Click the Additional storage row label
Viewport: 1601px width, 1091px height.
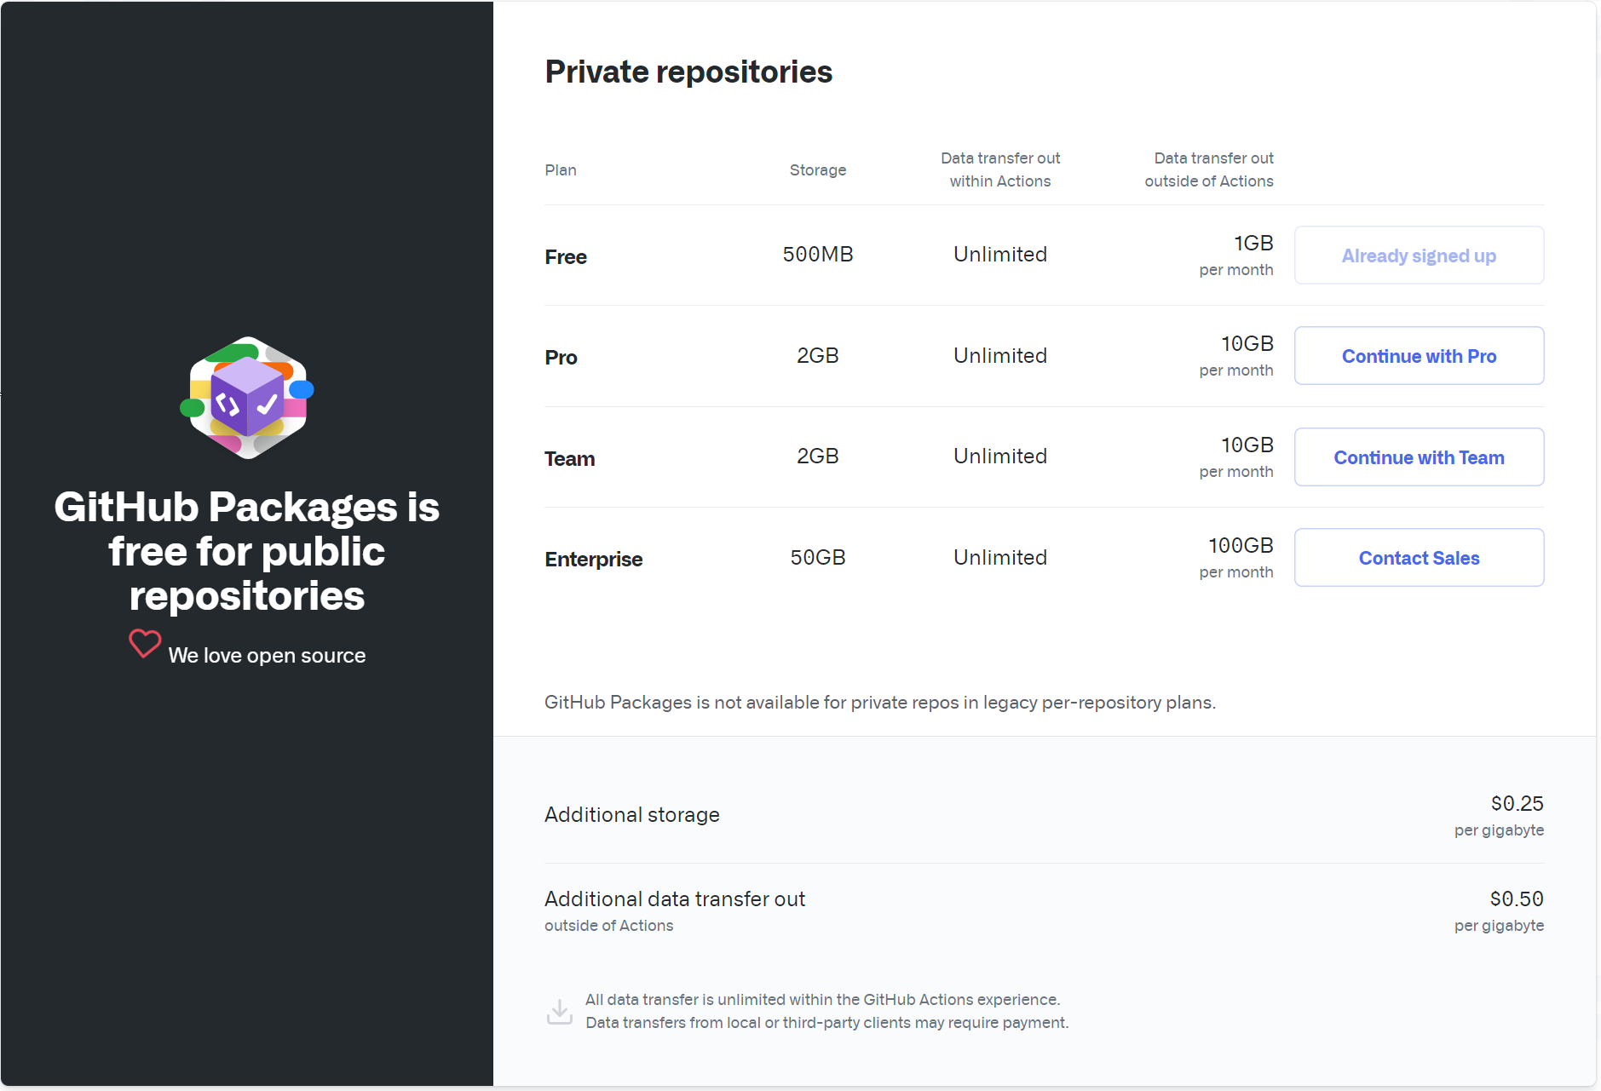pyautogui.click(x=631, y=815)
